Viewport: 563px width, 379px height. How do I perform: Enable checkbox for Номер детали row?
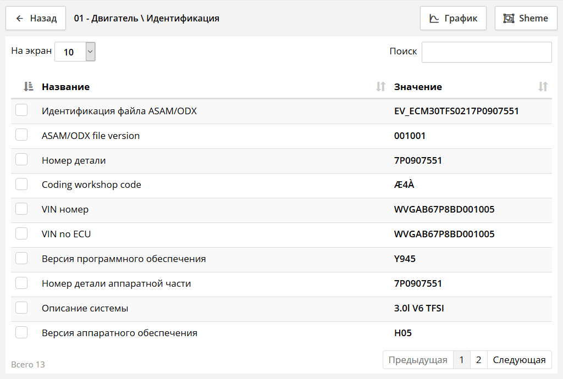21,160
